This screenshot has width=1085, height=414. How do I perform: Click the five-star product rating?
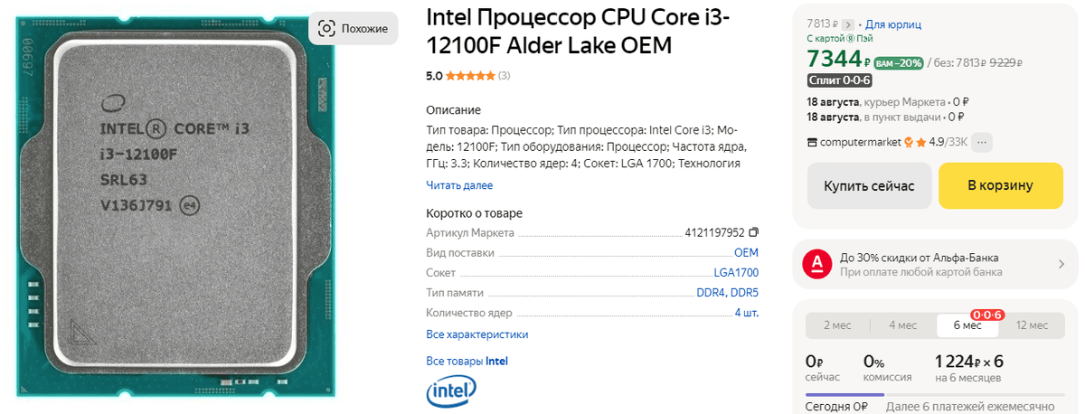469,76
